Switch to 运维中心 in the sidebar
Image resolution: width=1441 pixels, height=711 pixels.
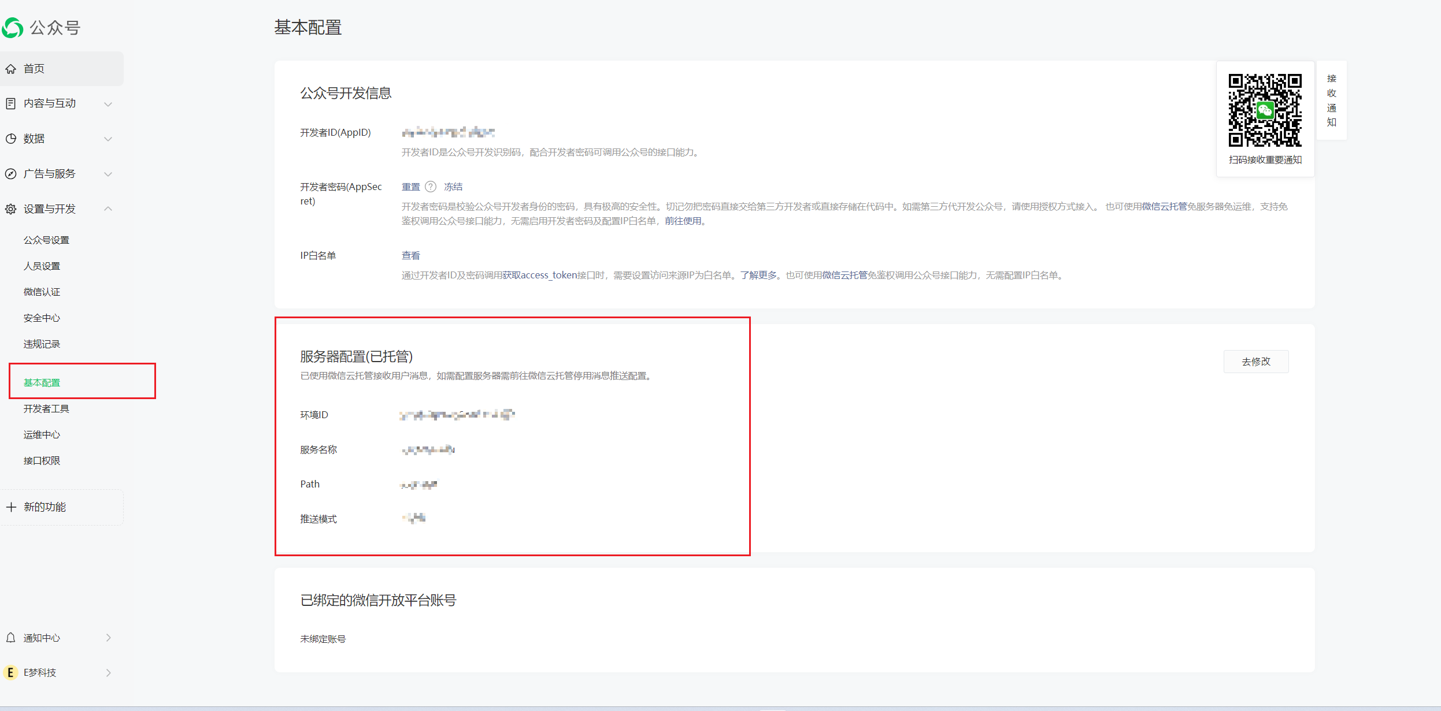pyautogui.click(x=41, y=434)
